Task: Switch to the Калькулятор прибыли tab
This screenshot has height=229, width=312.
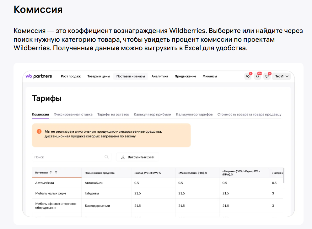Action: point(153,114)
